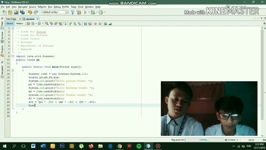266x150 pixels.
Task: Open the Window menu
Action: pos(89,7)
